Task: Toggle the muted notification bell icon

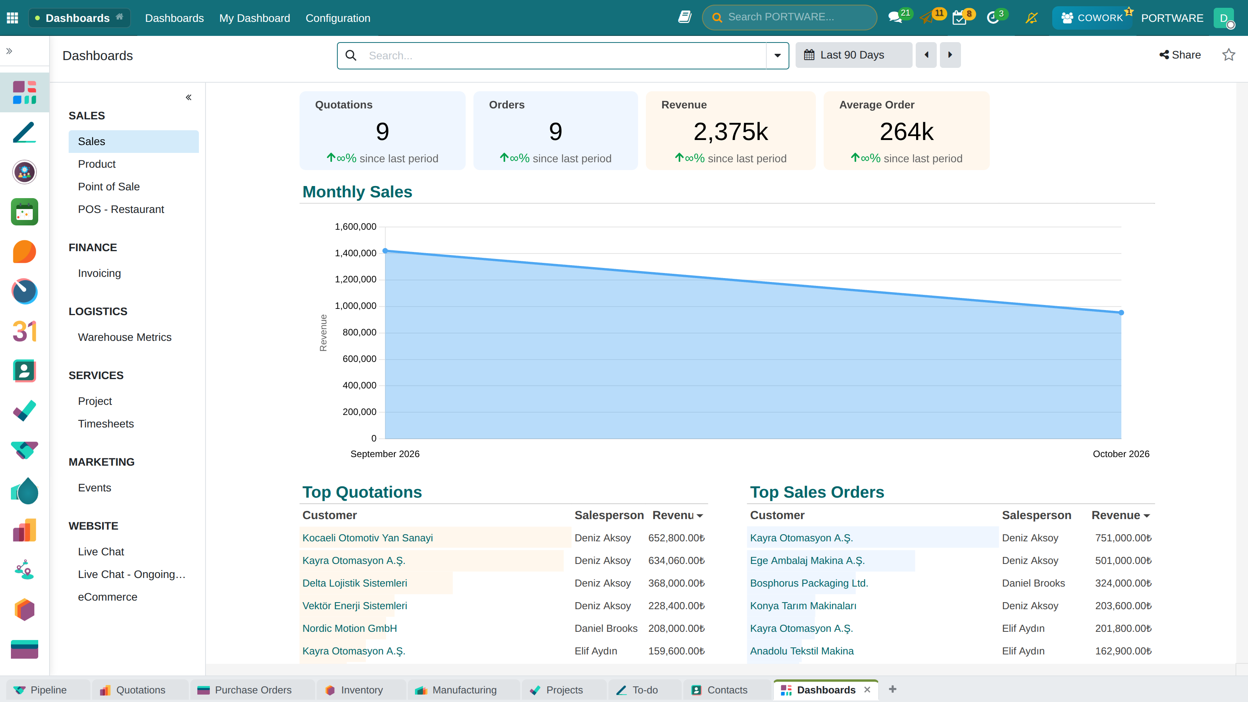Action: (x=1032, y=18)
